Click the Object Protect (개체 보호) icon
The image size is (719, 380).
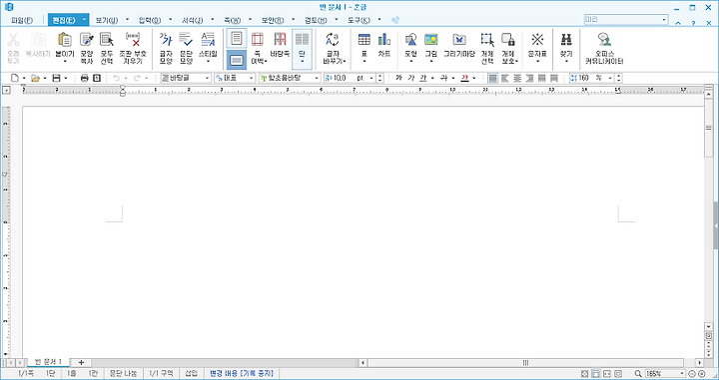click(x=507, y=40)
